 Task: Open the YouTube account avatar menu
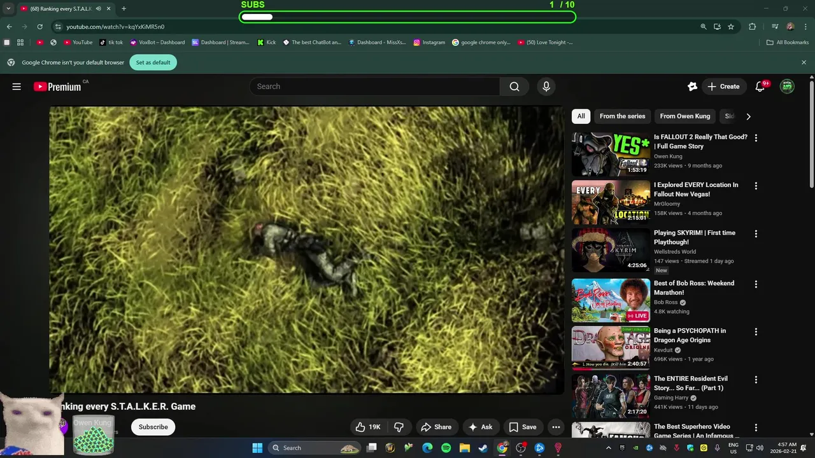pos(788,87)
